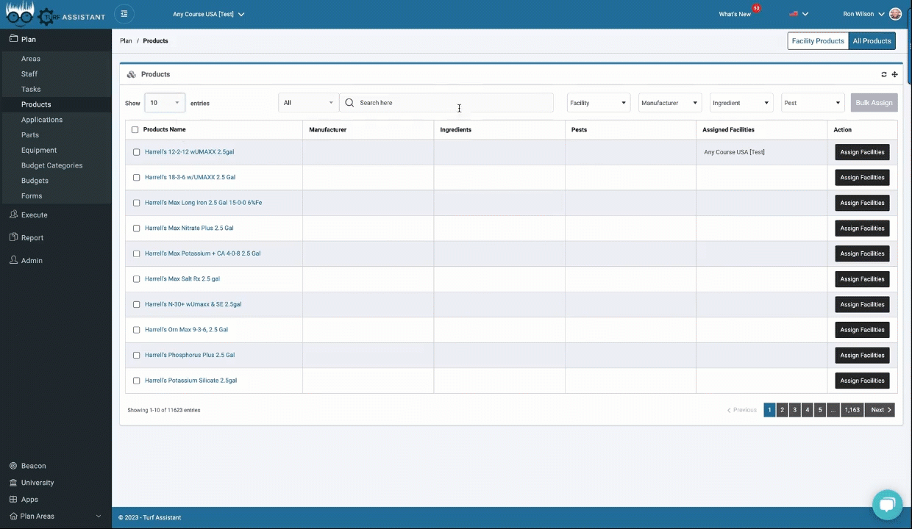Viewport: 912px width, 529px height.
Task: Expand the Pest filter dropdown
Action: (811, 102)
